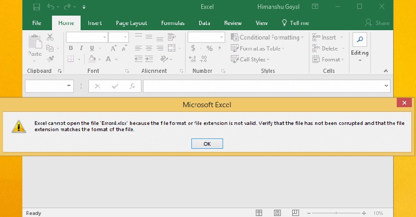Click the Format Painter brush icon
The image size is (416, 217).
tap(50, 59)
